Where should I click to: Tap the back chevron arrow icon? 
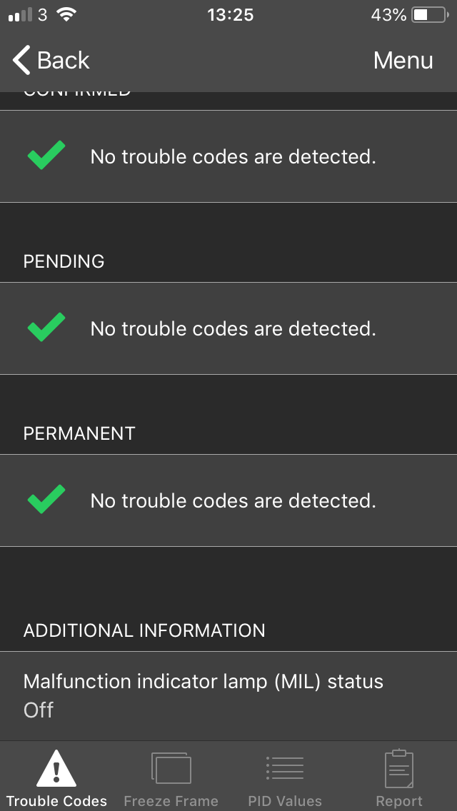point(21,60)
